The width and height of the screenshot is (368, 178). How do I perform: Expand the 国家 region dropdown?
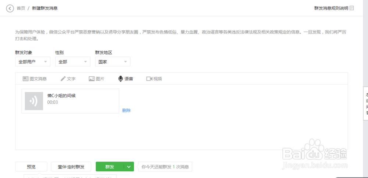tap(113, 62)
